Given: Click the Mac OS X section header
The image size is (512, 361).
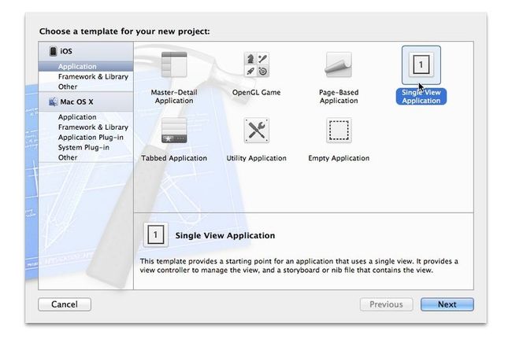Looking at the screenshot, I should (x=86, y=101).
